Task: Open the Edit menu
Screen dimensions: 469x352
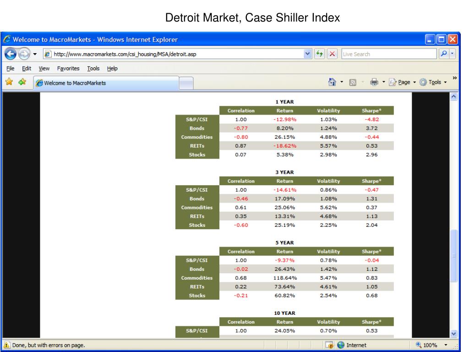Action: [x=26, y=69]
